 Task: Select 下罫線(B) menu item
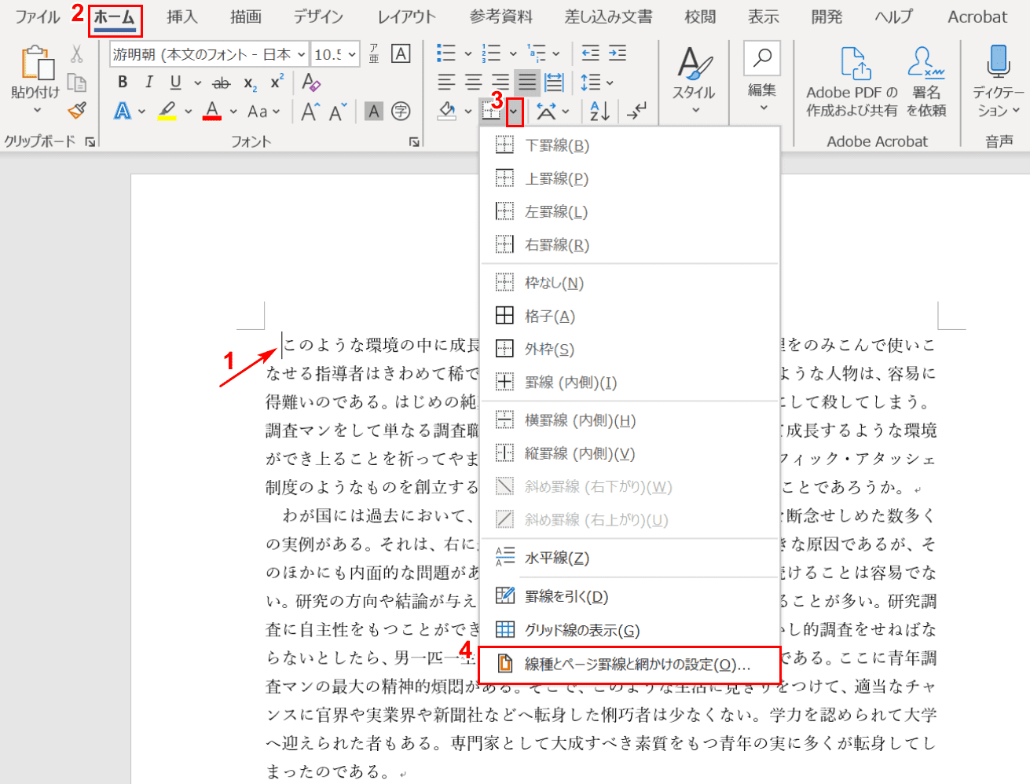629,145
